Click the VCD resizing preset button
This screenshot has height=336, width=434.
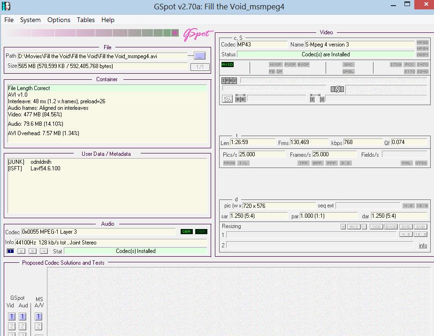[x=376, y=227]
